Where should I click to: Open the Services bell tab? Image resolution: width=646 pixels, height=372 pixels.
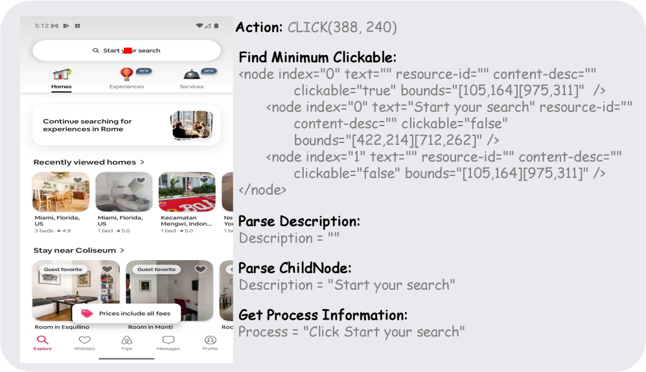(192, 74)
